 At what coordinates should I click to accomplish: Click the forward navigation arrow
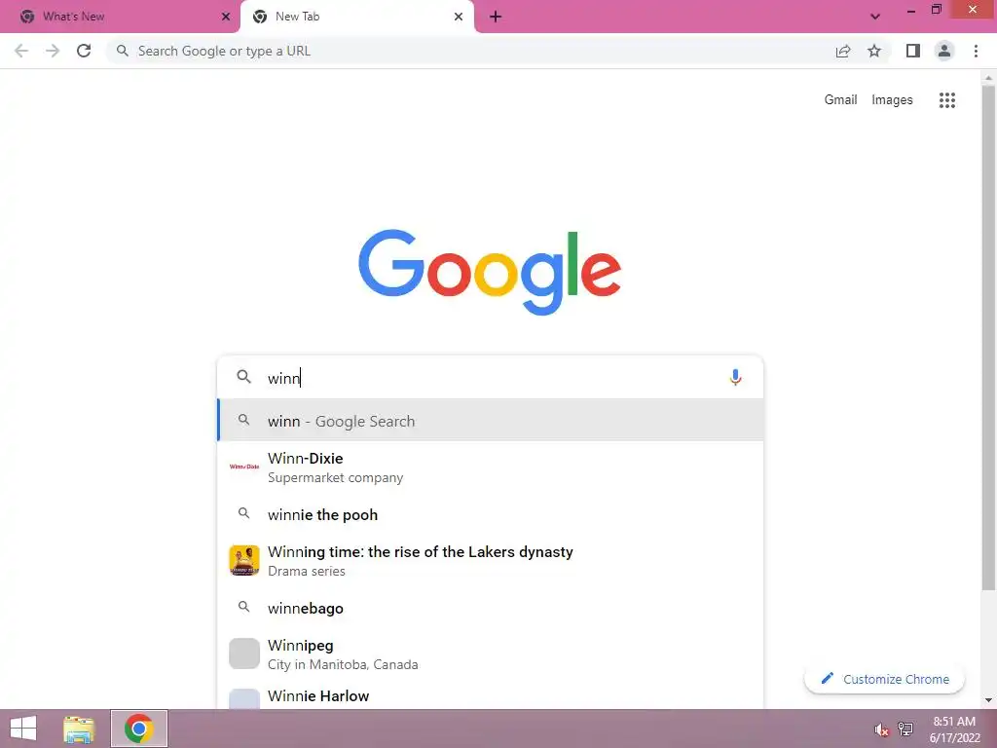click(x=53, y=51)
